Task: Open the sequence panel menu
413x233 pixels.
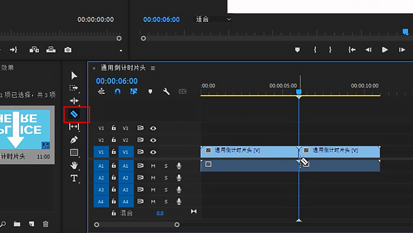Action: pos(153,68)
